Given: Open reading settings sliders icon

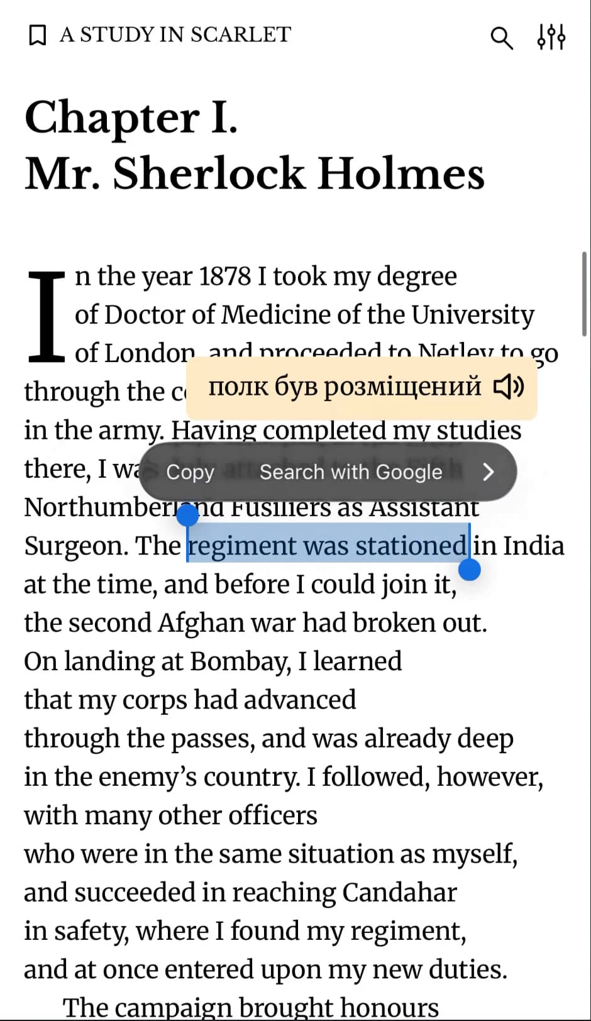Looking at the screenshot, I should 551,37.
